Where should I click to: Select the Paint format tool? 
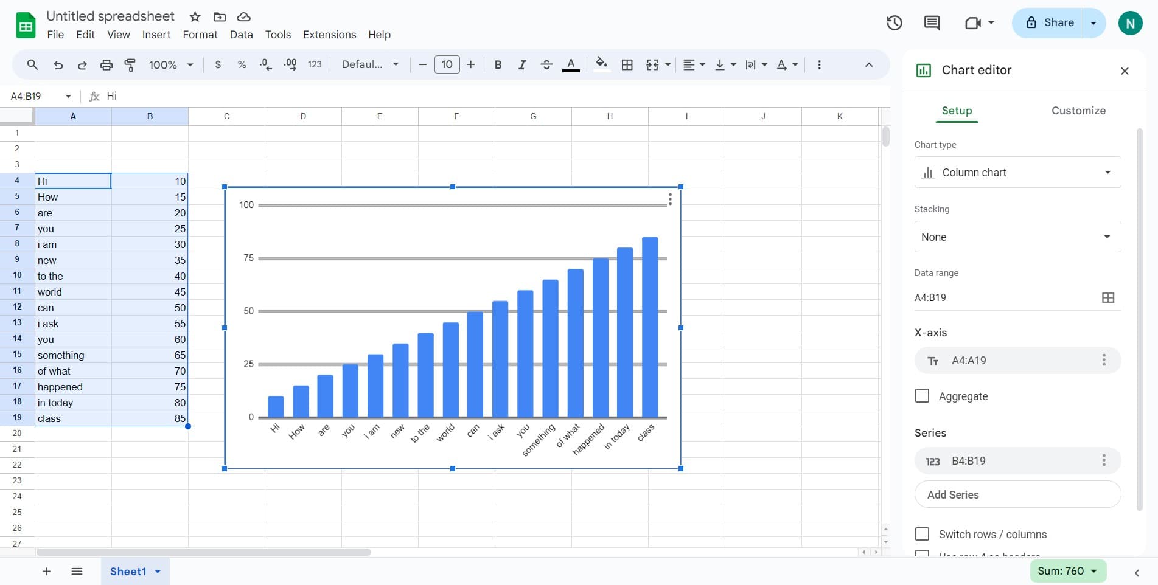pyautogui.click(x=130, y=64)
